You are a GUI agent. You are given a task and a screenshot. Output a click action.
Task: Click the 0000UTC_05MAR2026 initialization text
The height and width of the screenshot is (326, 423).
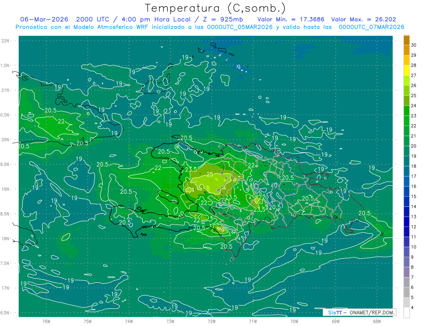tap(240, 27)
